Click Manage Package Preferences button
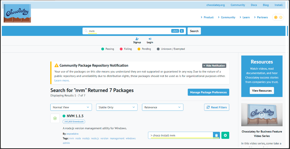290x149 pixels. point(209,92)
